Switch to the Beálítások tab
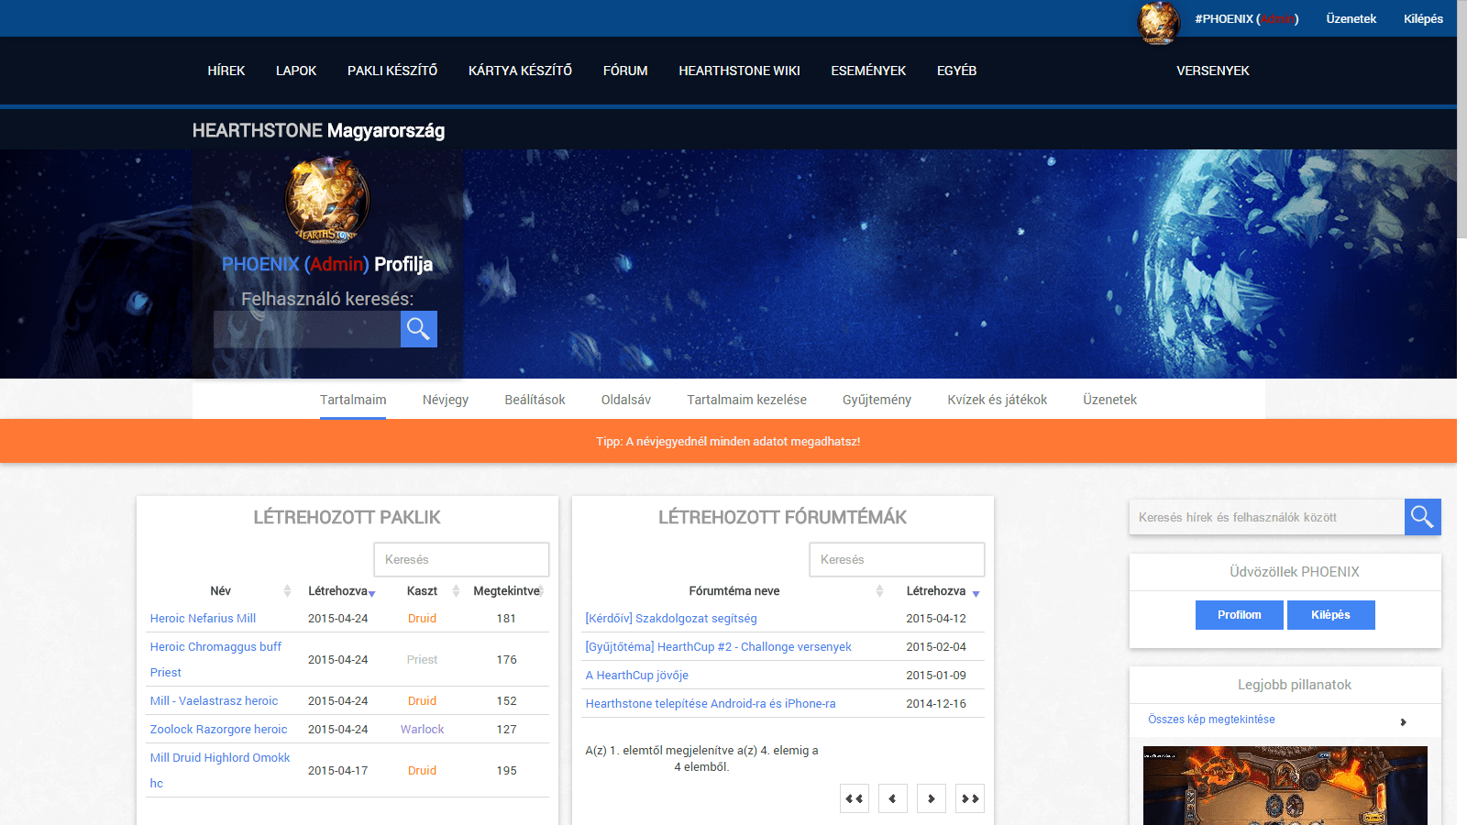The height and width of the screenshot is (825, 1467). 535,400
